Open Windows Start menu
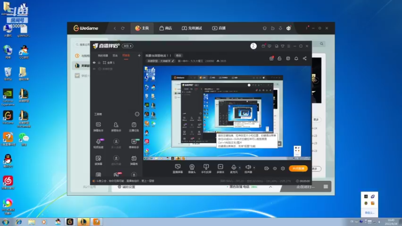 6,222
